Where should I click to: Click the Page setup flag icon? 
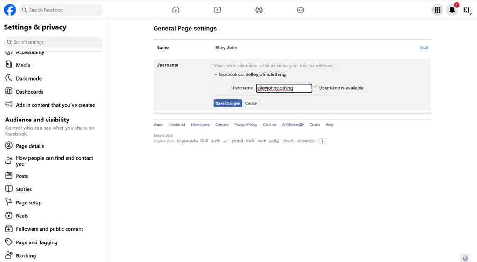9,202
